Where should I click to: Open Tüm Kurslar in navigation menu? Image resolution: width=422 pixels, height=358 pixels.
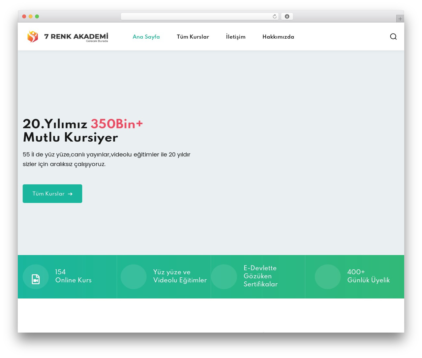(x=193, y=37)
